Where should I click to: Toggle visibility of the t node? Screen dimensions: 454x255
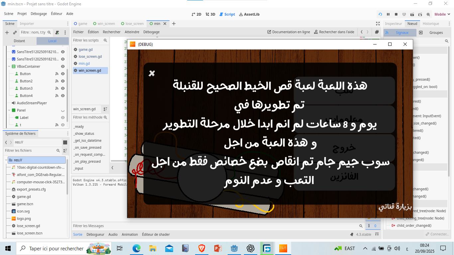[x=63, y=125]
